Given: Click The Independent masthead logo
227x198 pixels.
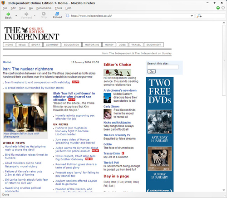Looking at the screenshot, I should pos(32,34).
